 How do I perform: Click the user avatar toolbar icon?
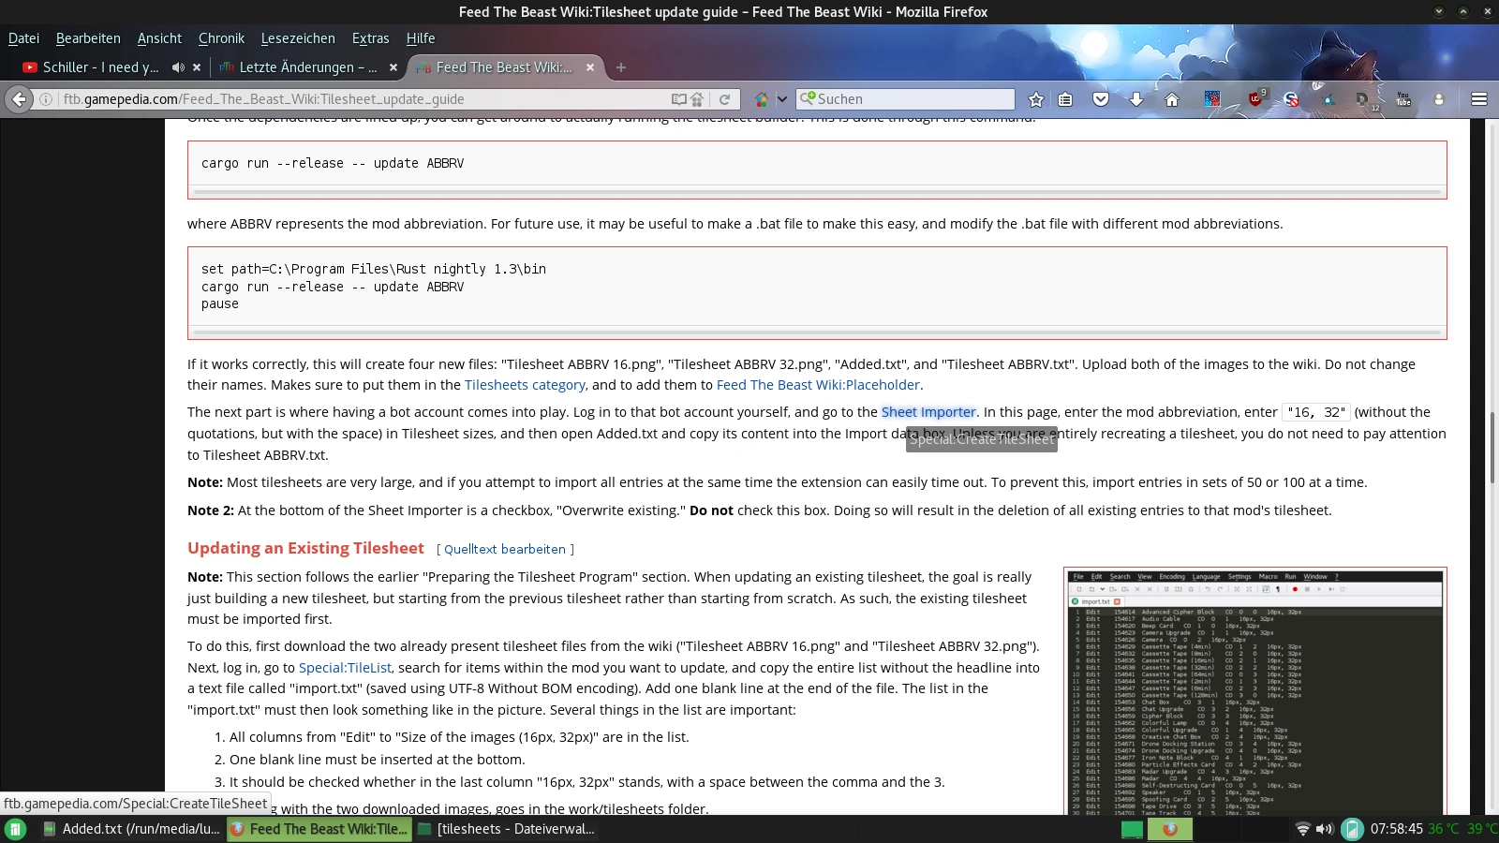[1439, 99]
